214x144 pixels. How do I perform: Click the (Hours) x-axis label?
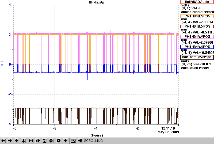click(97, 135)
